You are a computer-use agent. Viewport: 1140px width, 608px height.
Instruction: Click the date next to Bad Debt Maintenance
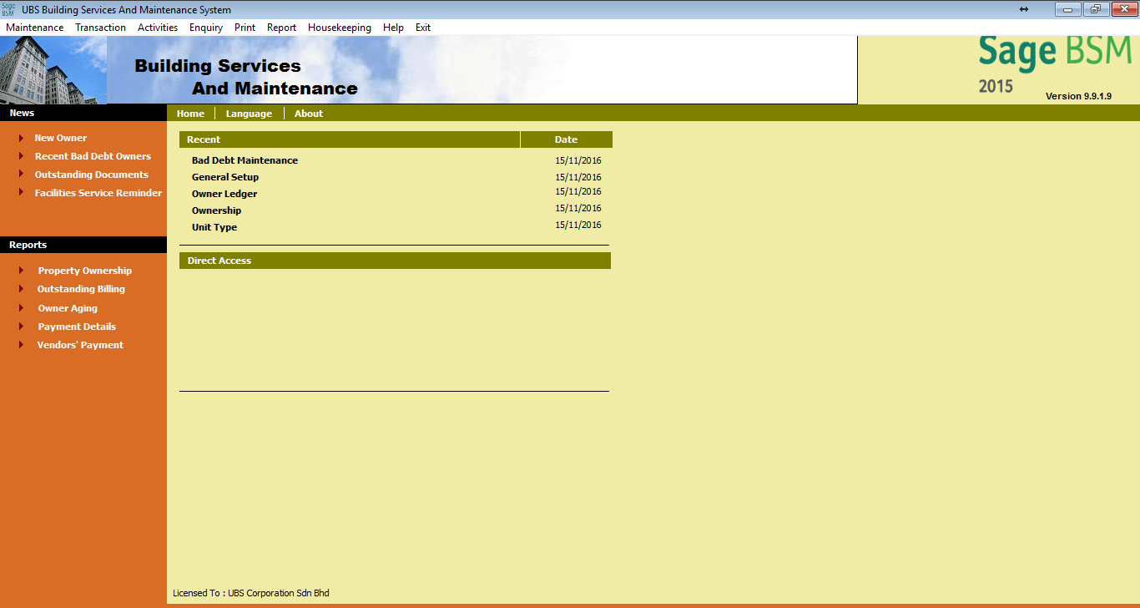pyautogui.click(x=578, y=160)
